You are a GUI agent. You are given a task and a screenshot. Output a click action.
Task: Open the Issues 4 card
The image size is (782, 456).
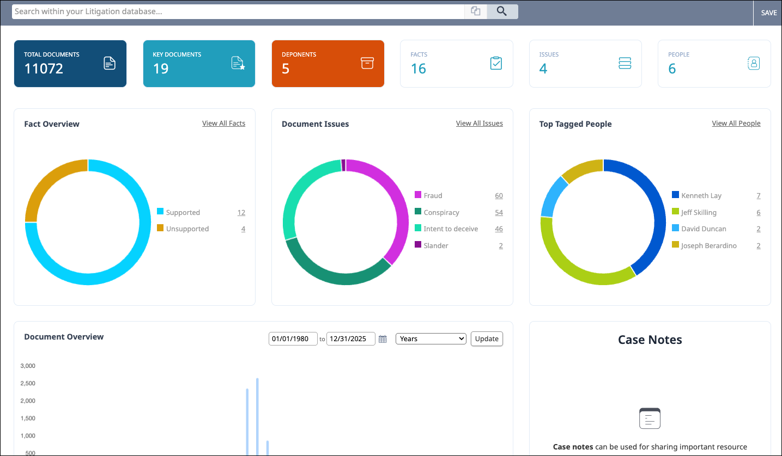pyautogui.click(x=585, y=64)
